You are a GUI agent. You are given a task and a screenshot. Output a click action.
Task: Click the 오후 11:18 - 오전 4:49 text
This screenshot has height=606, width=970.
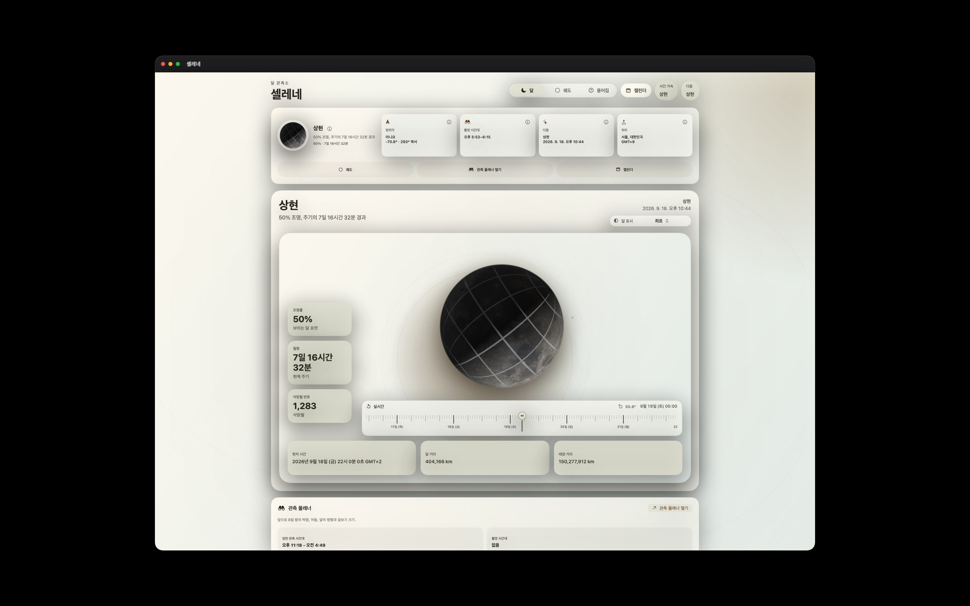point(303,545)
